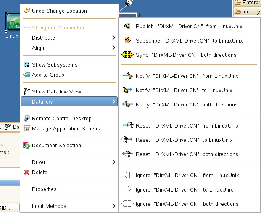Viewport: 261px width, 213px height.
Task: Click the Notify both directions bell icon
Action: tap(127, 104)
